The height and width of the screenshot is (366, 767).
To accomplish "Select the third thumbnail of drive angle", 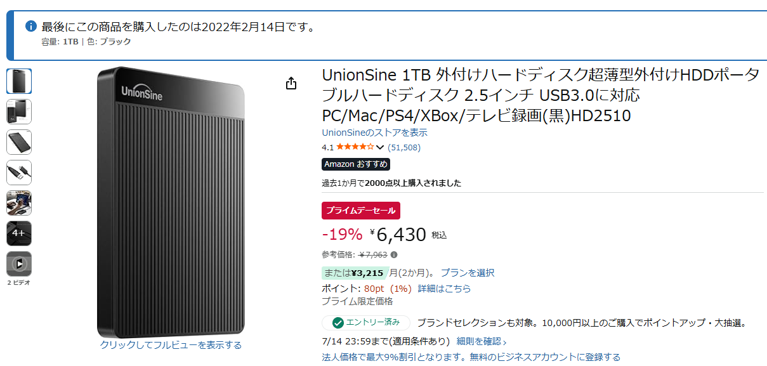I will point(19,142).
